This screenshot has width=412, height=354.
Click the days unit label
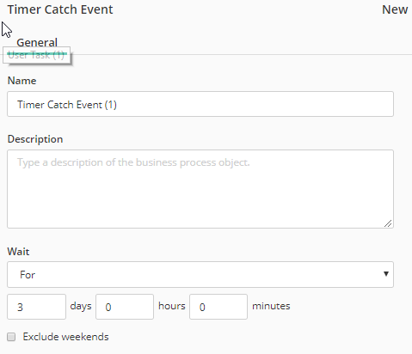pyautogui.click(x=81, y=306)
